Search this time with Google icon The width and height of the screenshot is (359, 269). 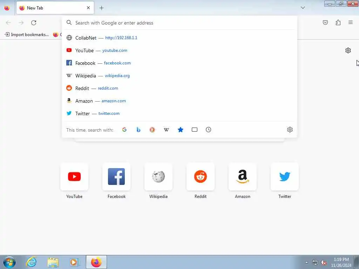point(124,130)
